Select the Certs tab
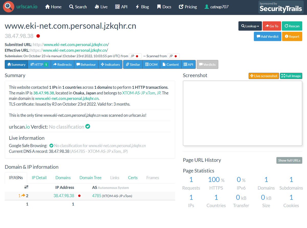Image resolution: width=307 pixels, height=228 pixels. click(133, 178)
